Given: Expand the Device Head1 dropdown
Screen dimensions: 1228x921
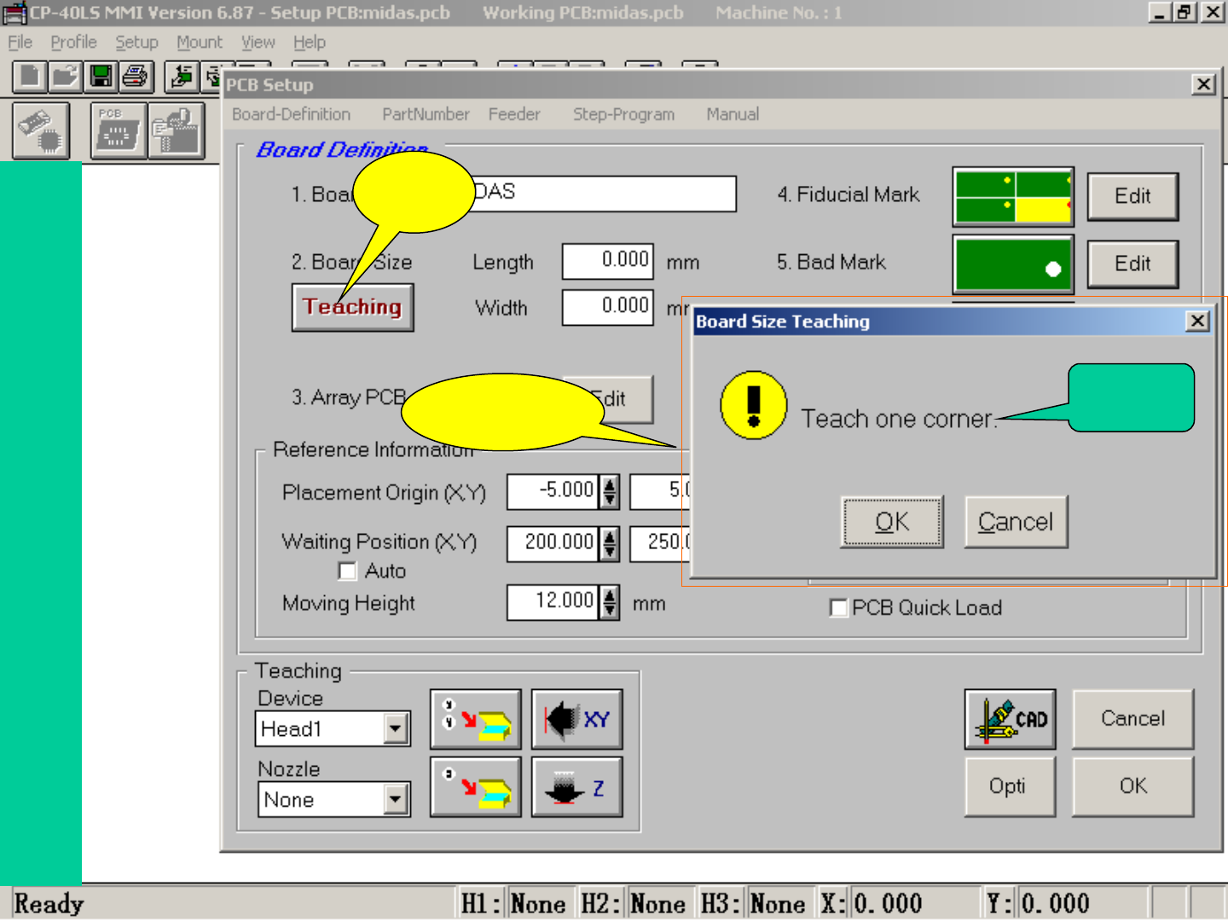Looking at the screenshot, I should 394,729.
